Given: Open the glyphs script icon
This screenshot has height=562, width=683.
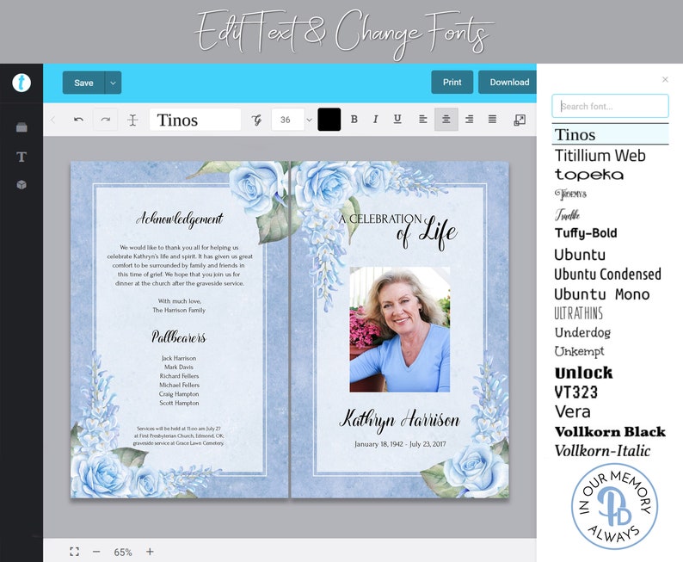Looking at the screenshot, I should coord(256,120).
